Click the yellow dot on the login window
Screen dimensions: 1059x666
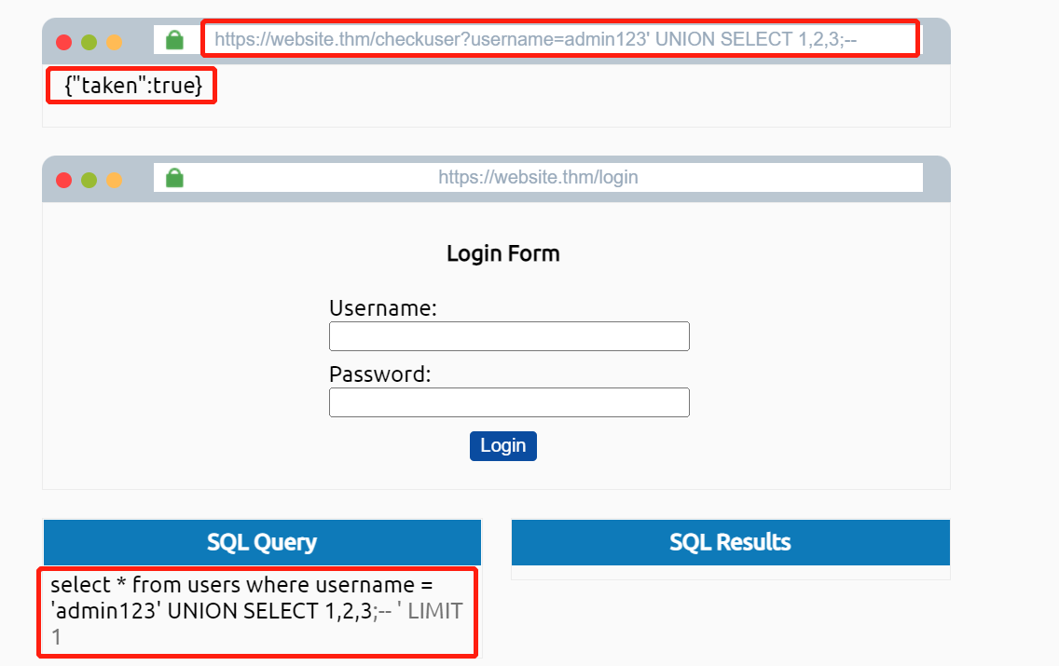(114, 180)
